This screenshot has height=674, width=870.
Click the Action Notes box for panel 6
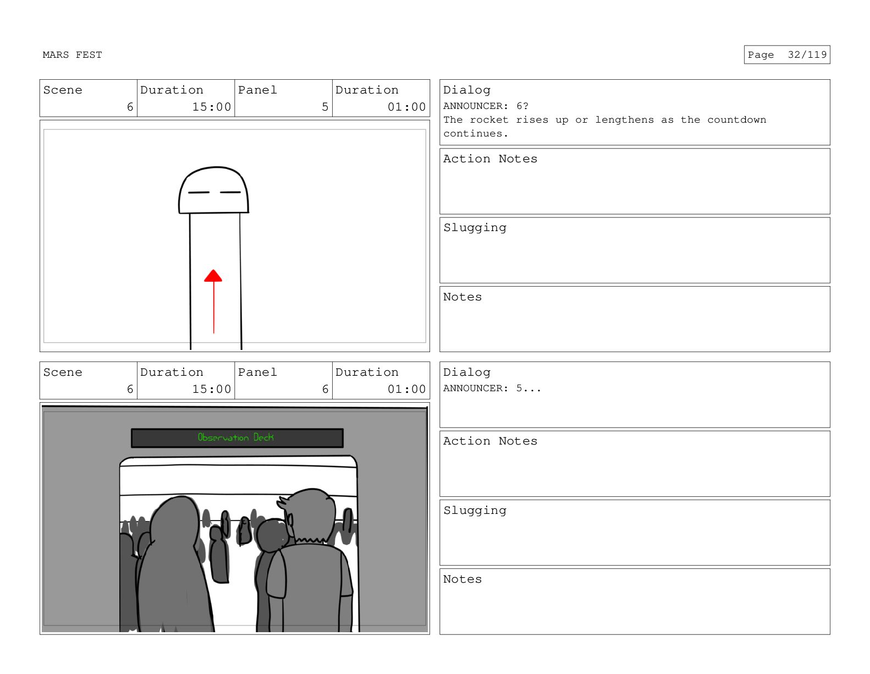[635, 464]
